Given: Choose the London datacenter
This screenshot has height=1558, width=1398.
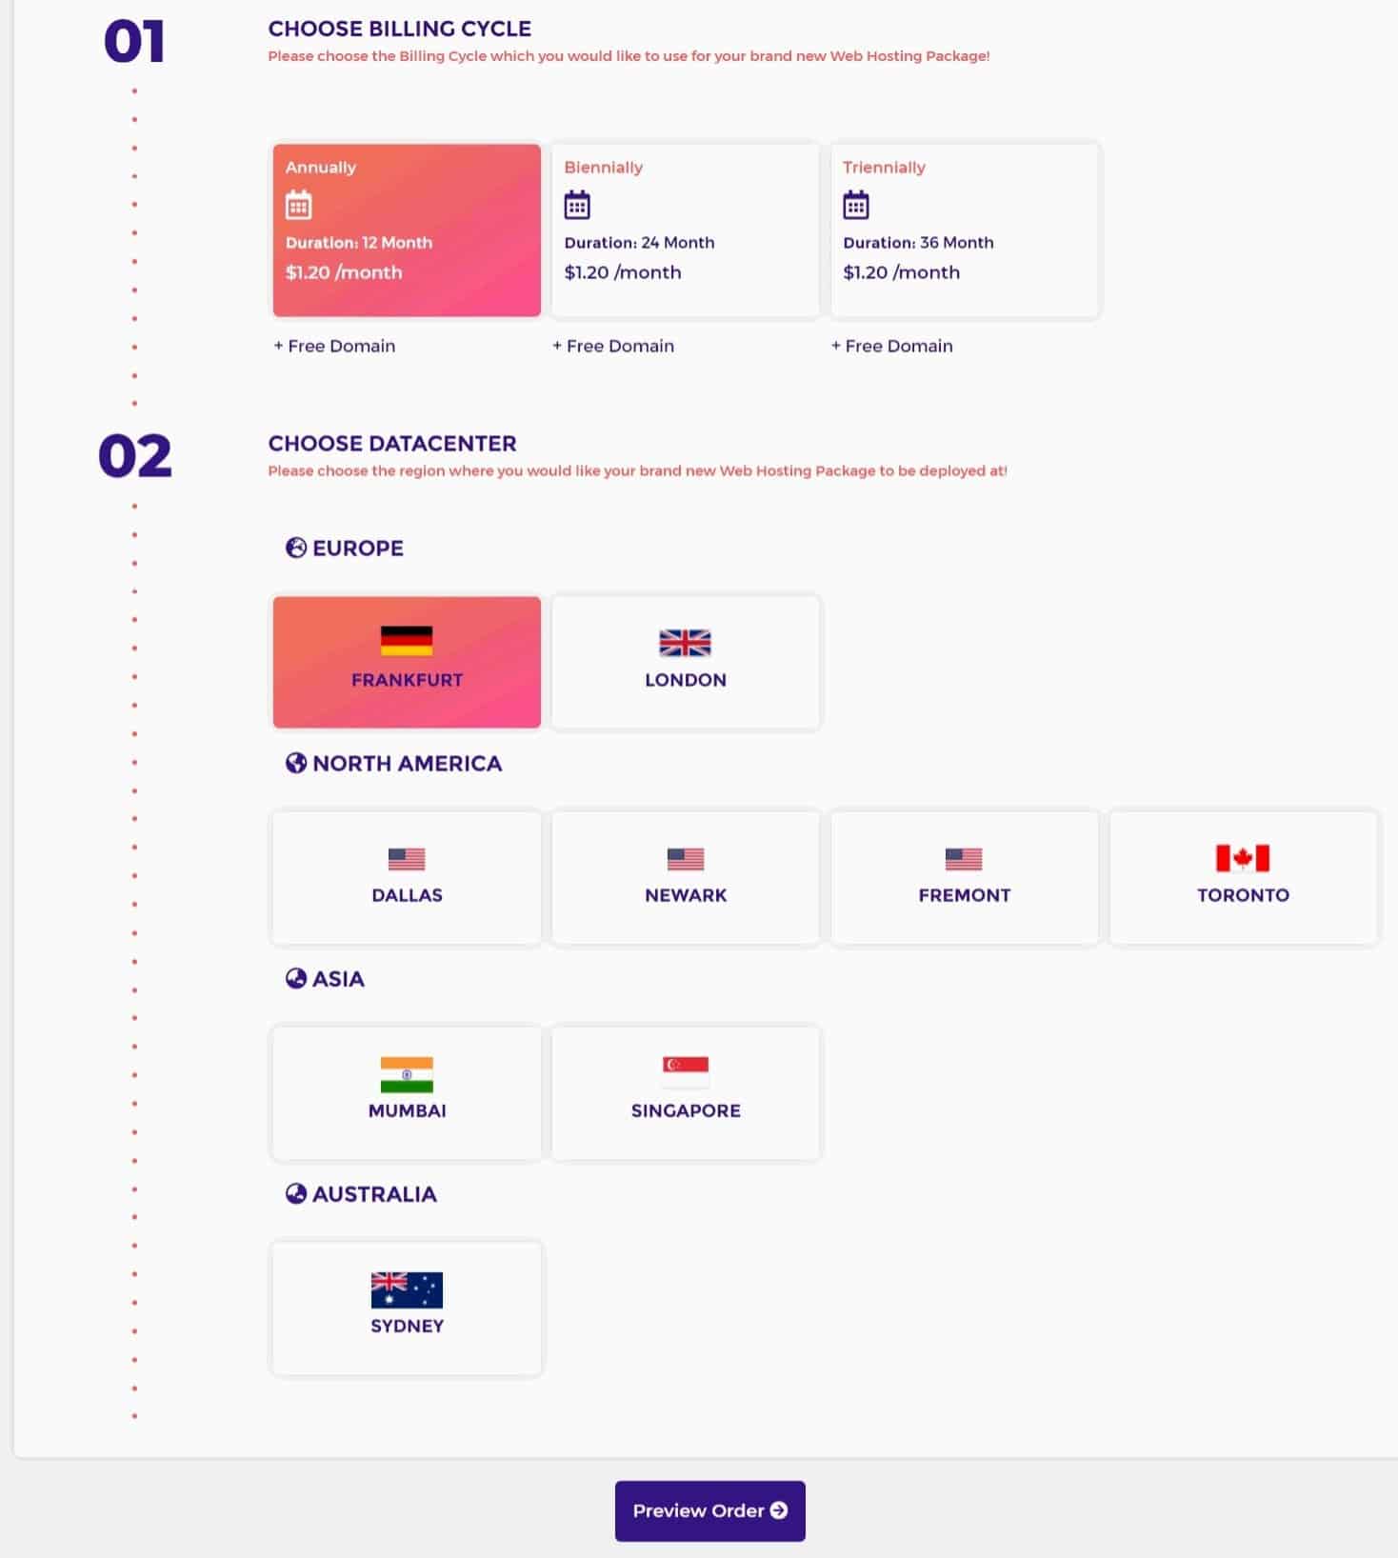Looking at the screenshot, I should [686, 663].
